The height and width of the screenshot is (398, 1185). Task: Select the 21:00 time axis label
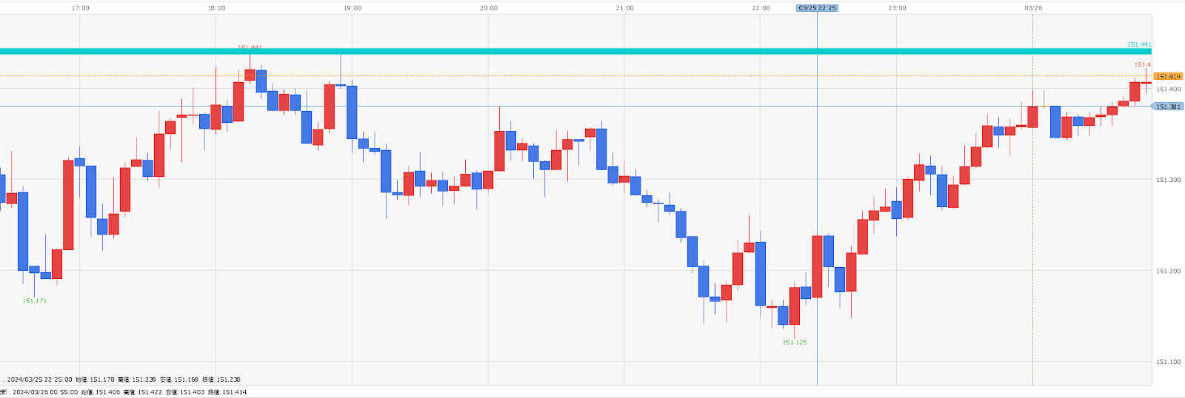click(624, 8)
